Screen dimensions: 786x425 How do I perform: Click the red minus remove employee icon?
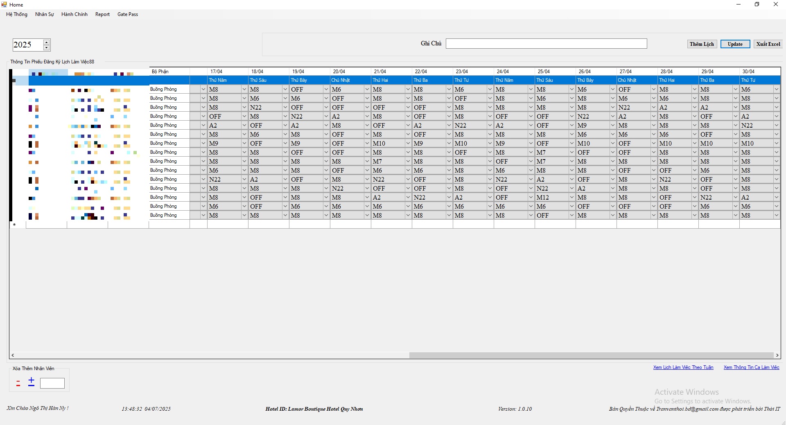pos(18,383)
